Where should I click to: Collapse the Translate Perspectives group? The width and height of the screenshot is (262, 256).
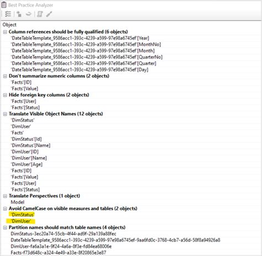[x=5, y=196]
